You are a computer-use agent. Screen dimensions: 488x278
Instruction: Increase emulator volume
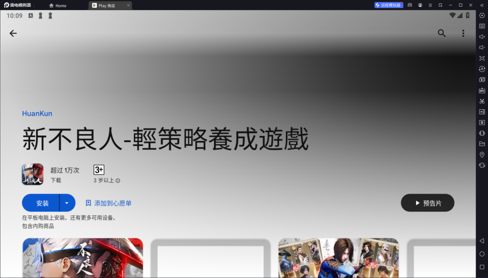[x=482, y=37]
